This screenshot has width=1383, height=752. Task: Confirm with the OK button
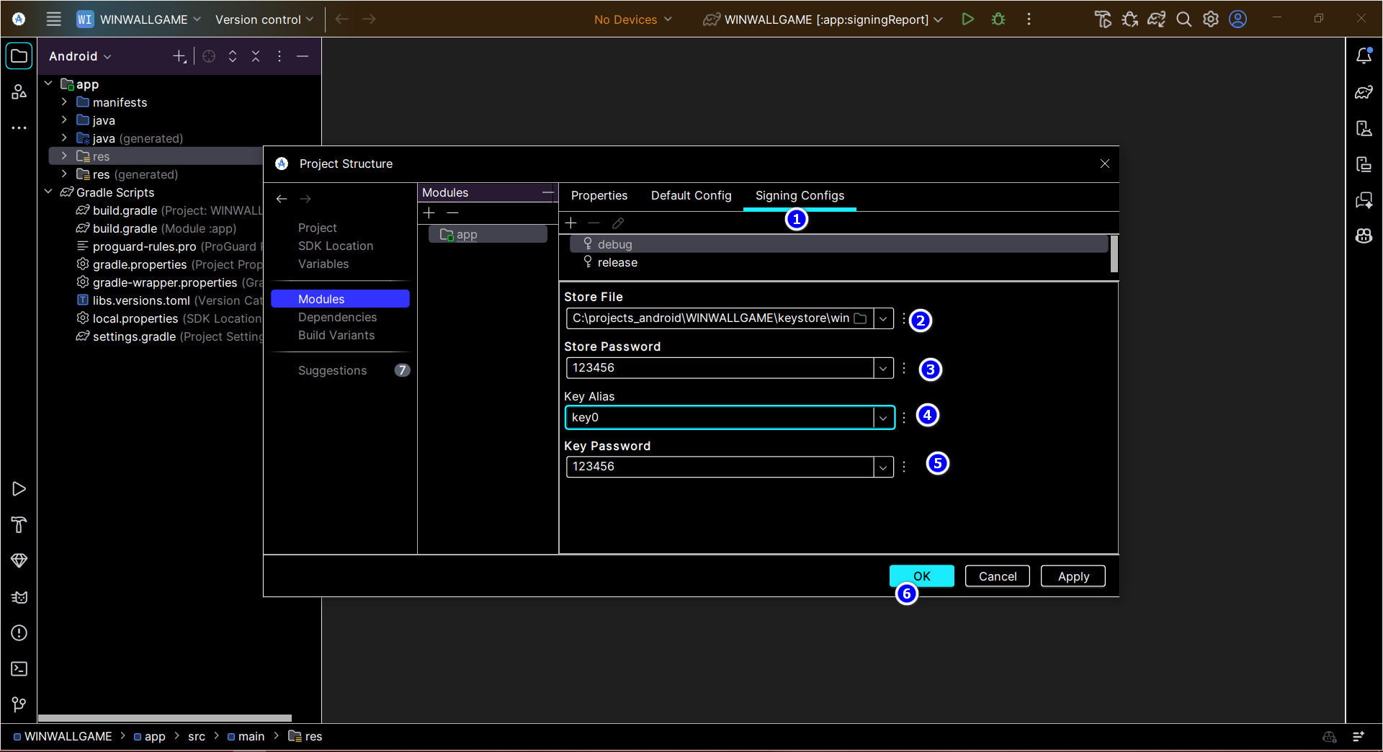(x=921, y=576)
